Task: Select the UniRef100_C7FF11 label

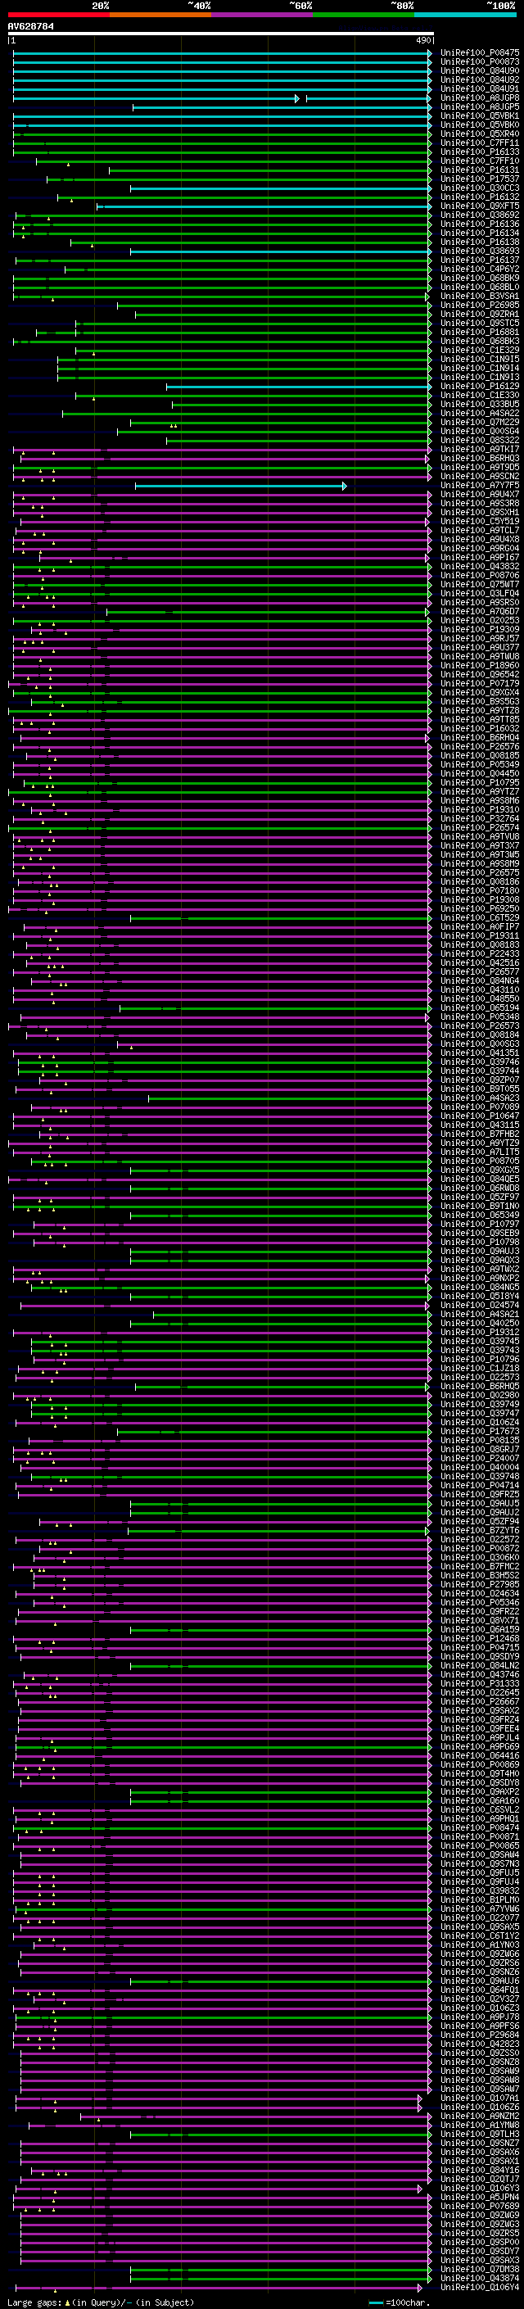Action: point(480,143)
